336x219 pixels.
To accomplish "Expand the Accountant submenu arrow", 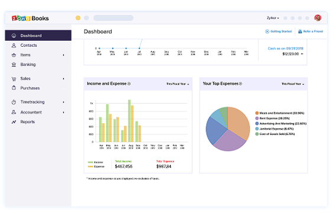I will [x=64, y=112].
